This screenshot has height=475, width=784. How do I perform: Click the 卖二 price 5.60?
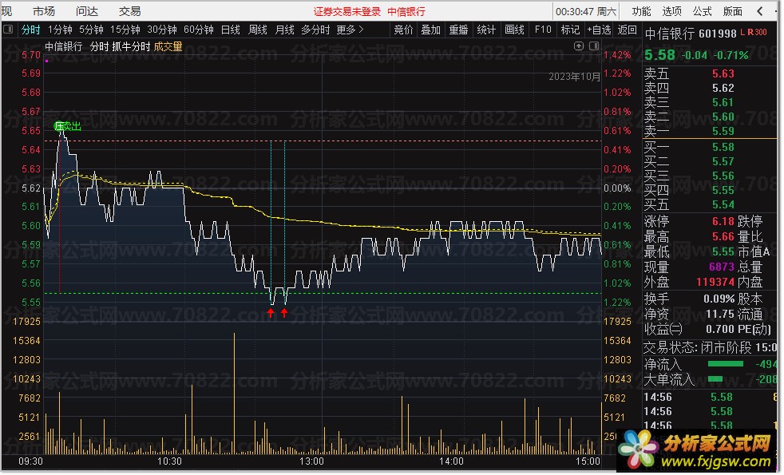(723, 117)
